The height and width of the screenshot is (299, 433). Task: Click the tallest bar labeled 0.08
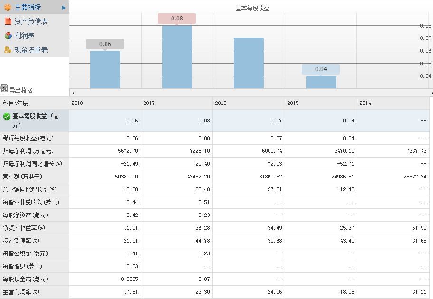coord(177,57)
